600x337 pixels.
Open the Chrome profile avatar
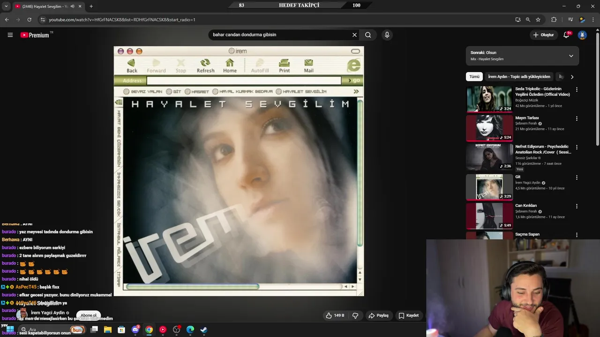[582, 20]
